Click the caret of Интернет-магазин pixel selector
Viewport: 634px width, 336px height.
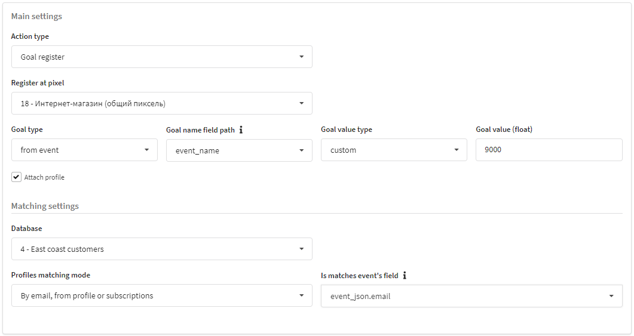coord(301,103)
